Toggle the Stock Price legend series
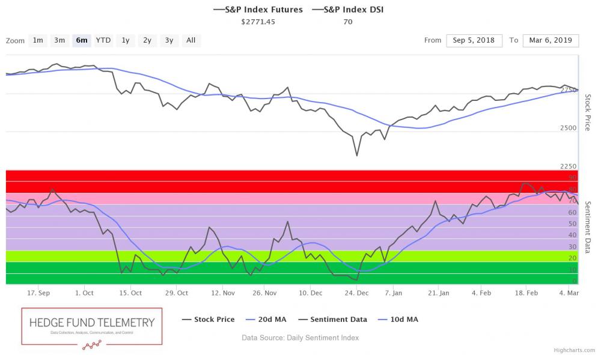This screenshot has height=355, width=601. click(209, 320)
